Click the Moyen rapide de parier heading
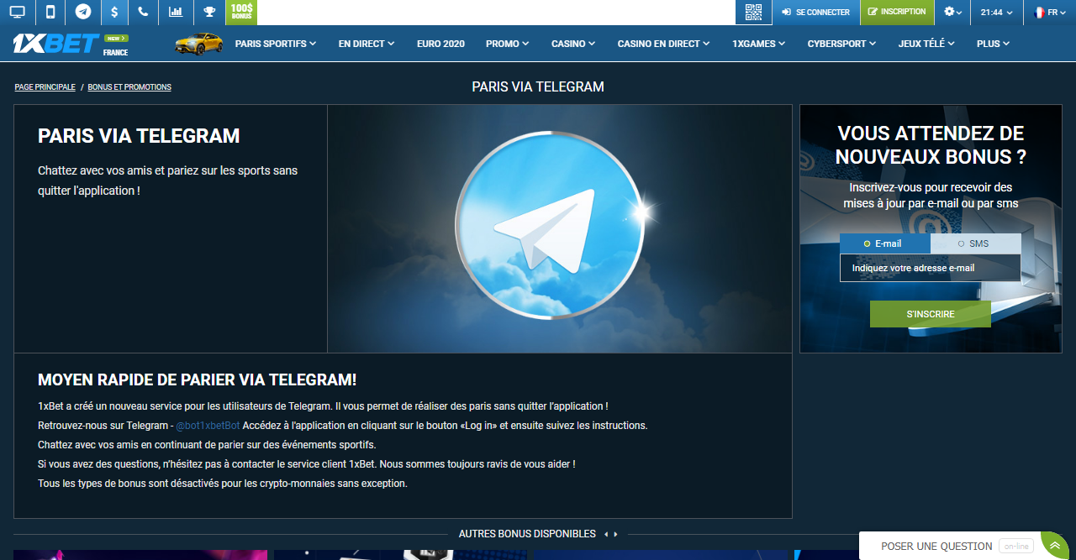 click(x=198, y=379)
